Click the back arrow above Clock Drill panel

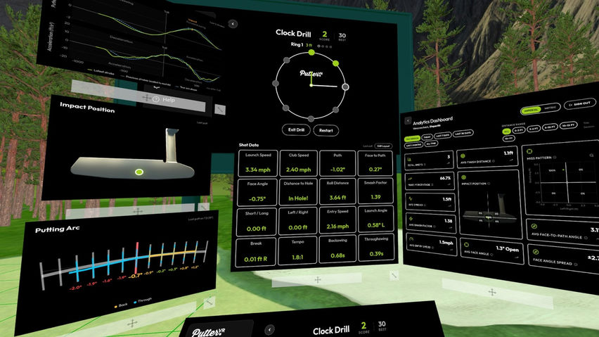233,24
